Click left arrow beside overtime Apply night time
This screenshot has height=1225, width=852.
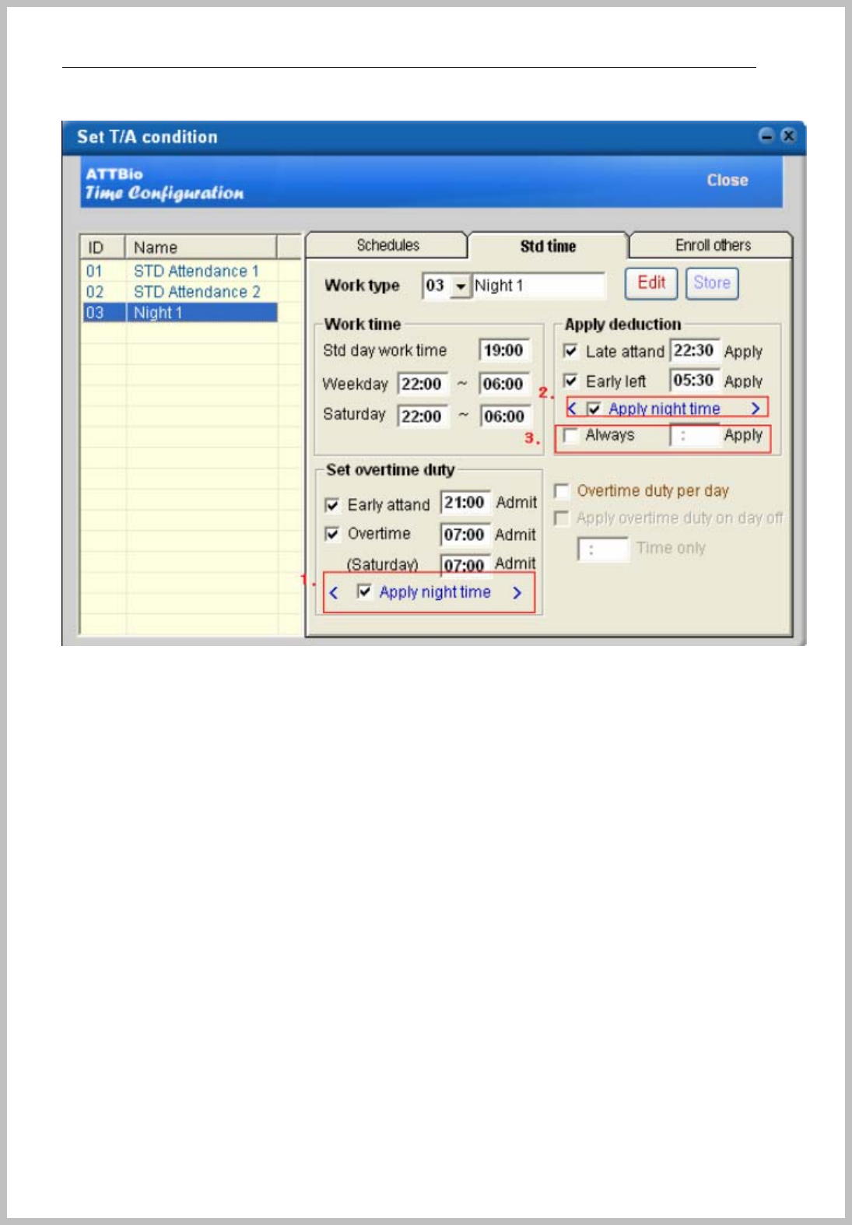(x=334, y=592)
